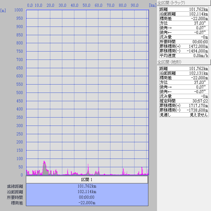Click the 30:57:22 estimated time value

(200, 101)
